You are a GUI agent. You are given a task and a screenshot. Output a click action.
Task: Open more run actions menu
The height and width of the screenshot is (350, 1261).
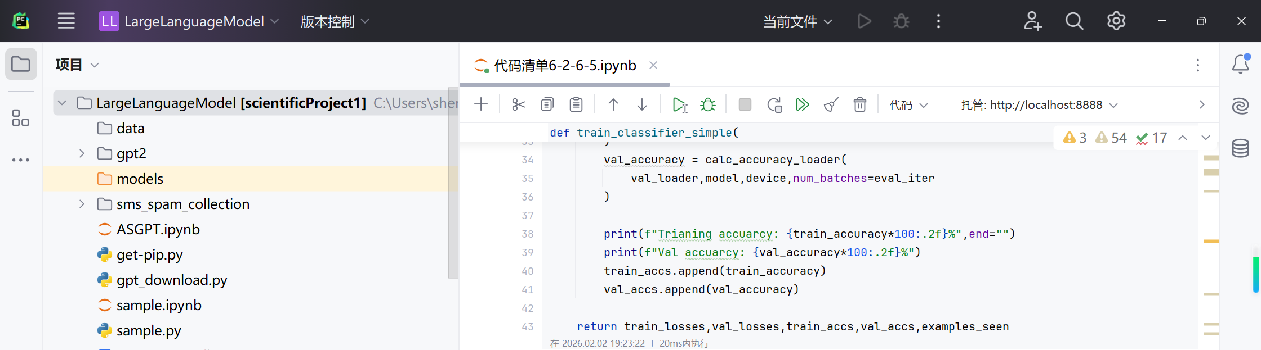pos(938,21)
